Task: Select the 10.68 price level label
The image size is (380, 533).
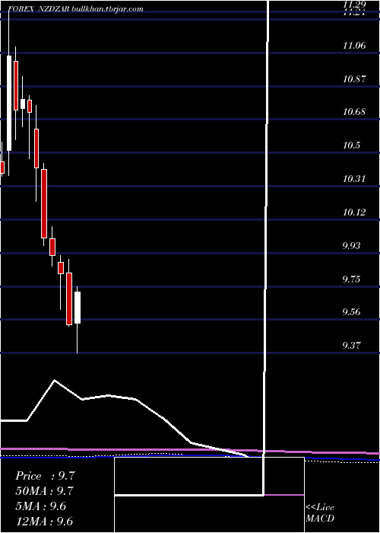Action: pyautogui.click(x=354, y=112)
